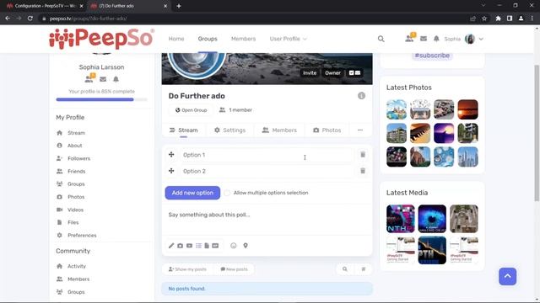The width and height of the screenshot is (540, 303).
Task: Click the page vertical scrollbar
Action: point(537,133)
